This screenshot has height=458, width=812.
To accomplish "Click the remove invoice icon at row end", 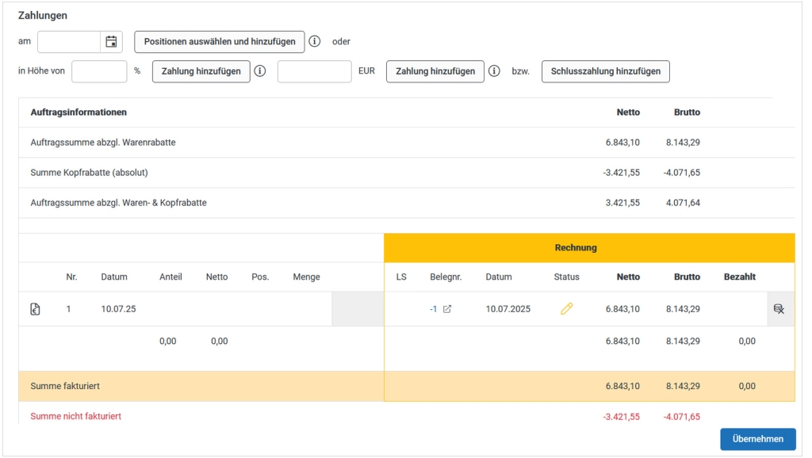I will [x=779, y=309].
